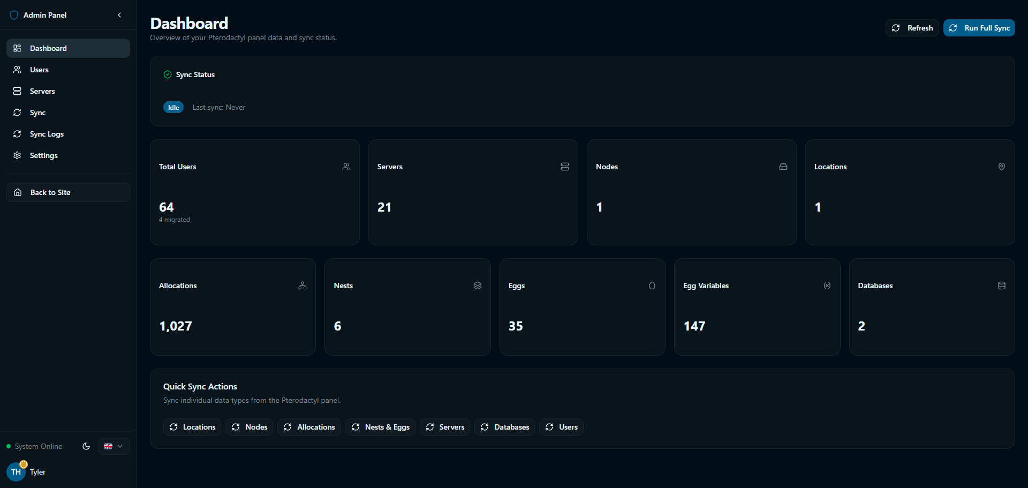Click the network icon on Allocations card
1028x488 pixels.
(x=303, y=286)
